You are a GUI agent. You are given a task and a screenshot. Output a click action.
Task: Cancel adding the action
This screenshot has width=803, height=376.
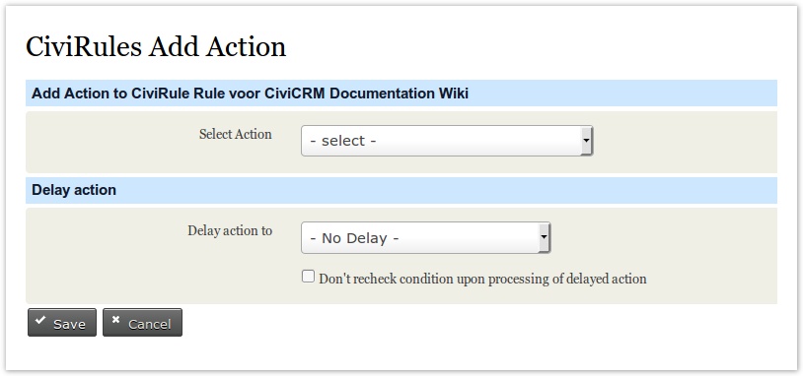pos(142,323)
